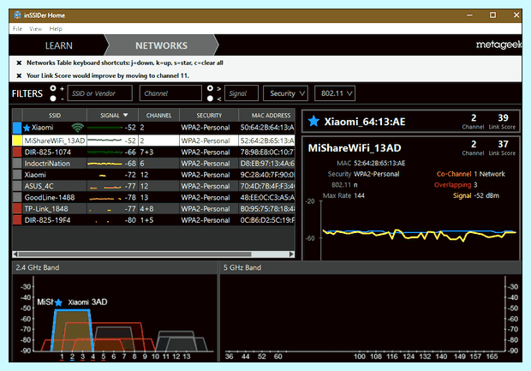
Task: Select the minus exclude filter radio button
Action: [53, 99]
